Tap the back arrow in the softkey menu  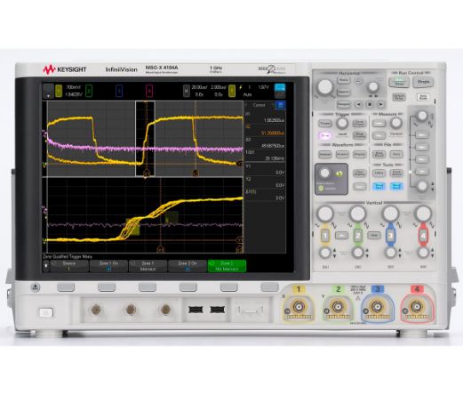[46, 266]
